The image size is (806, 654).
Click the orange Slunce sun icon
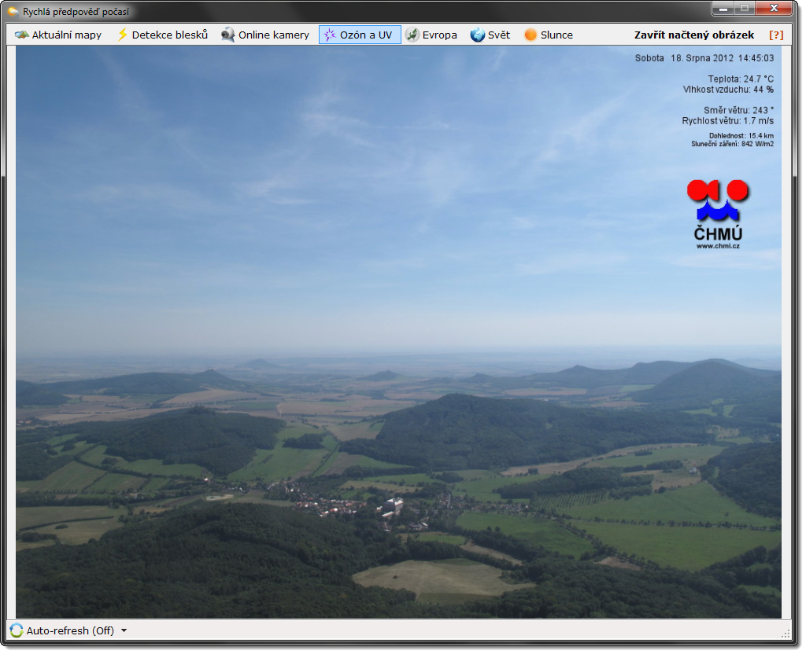pyautogui.click(x=531, y=35)
